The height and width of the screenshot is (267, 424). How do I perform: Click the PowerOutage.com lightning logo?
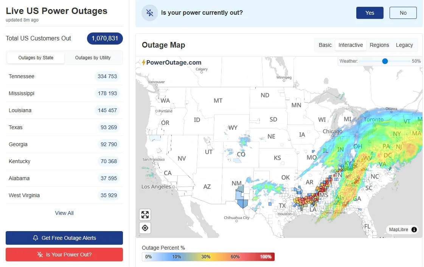(x=144, y=62)
